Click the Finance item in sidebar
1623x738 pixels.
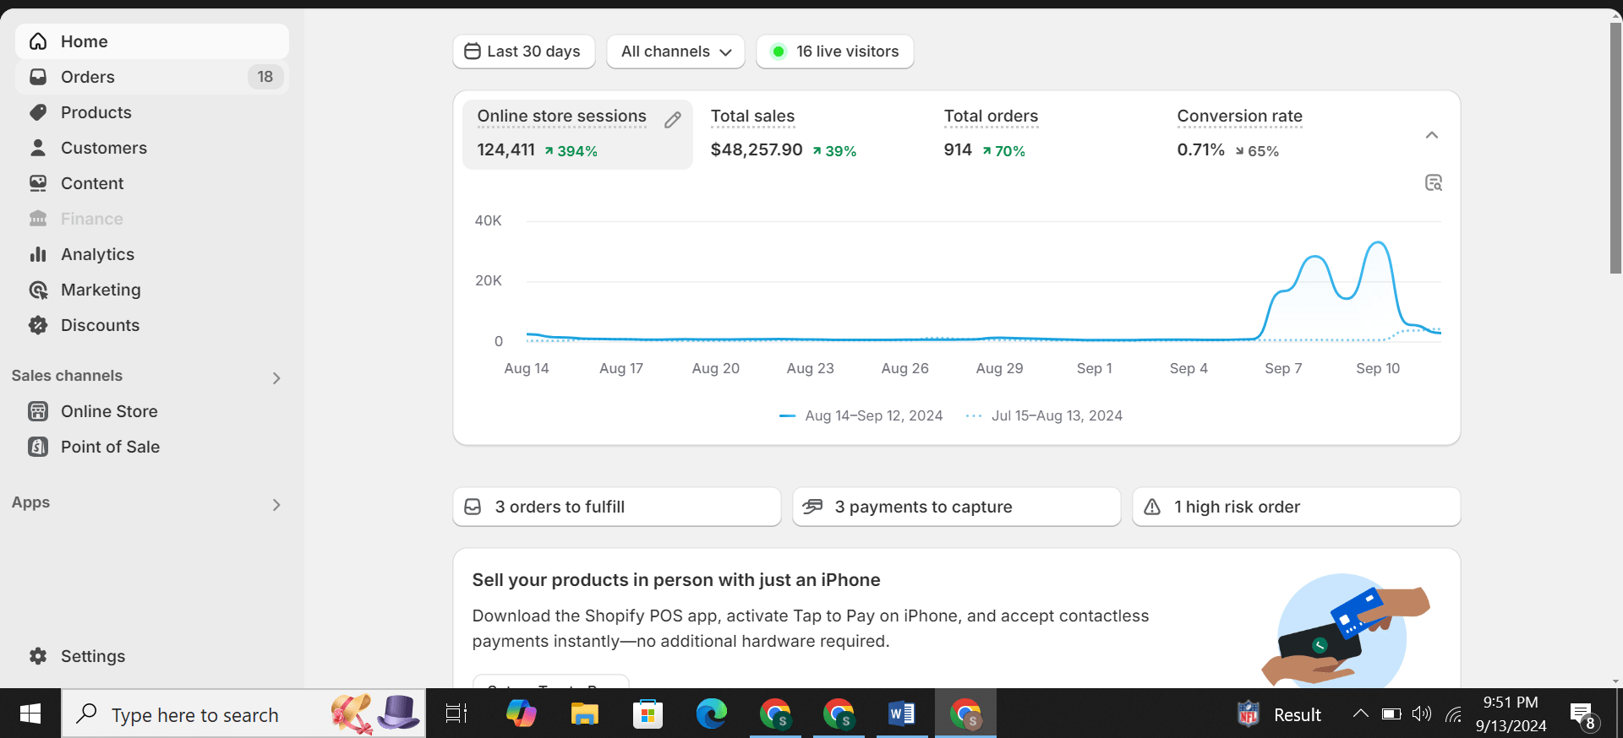point(152,219)
